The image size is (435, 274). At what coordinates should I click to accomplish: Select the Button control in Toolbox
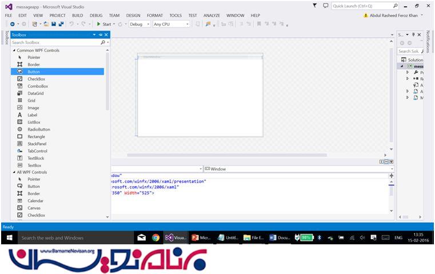click(34, 72)
